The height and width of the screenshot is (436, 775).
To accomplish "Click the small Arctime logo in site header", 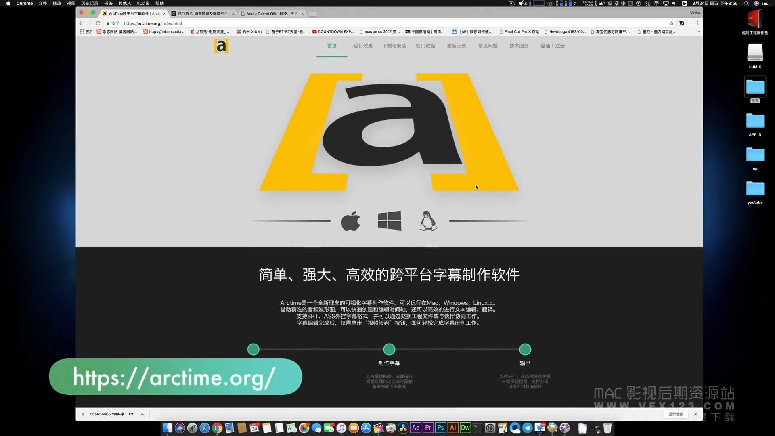I will (221, 46).
